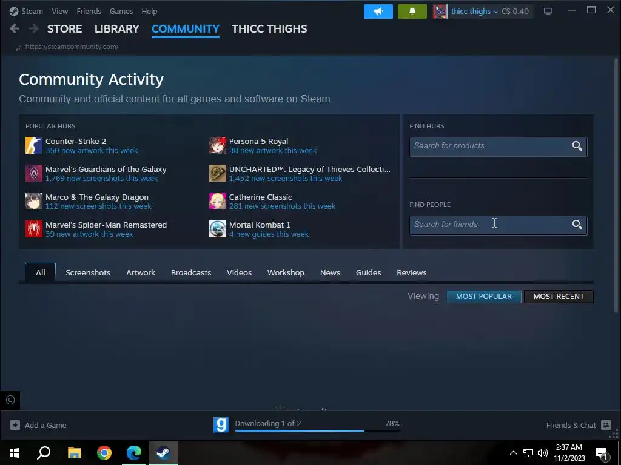The image size is (621, 465).
Task: Click the Mortal Kombat 1 icon
Action: tap(218, 229)
